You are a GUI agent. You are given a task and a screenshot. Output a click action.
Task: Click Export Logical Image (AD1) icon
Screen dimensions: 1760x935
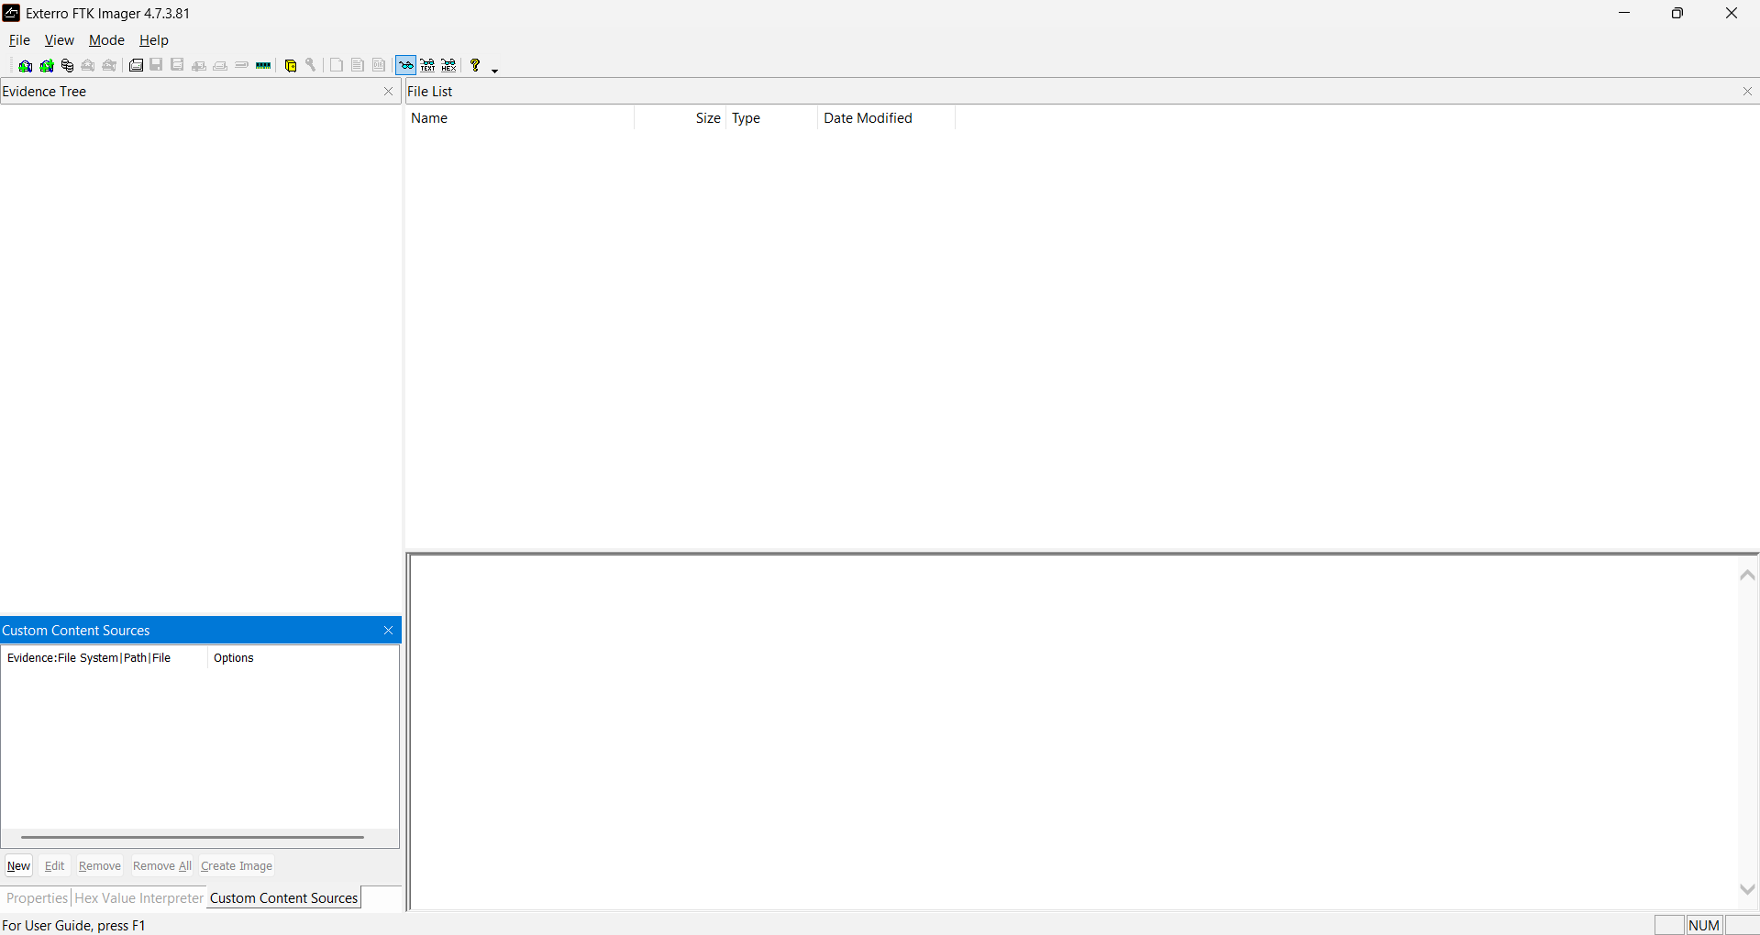pyautogui.click(x=177, y=65)
